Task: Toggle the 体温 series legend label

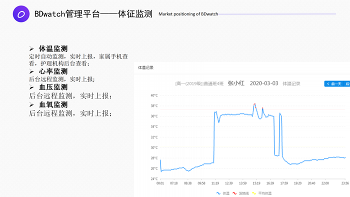Action: tap(226, 193)
